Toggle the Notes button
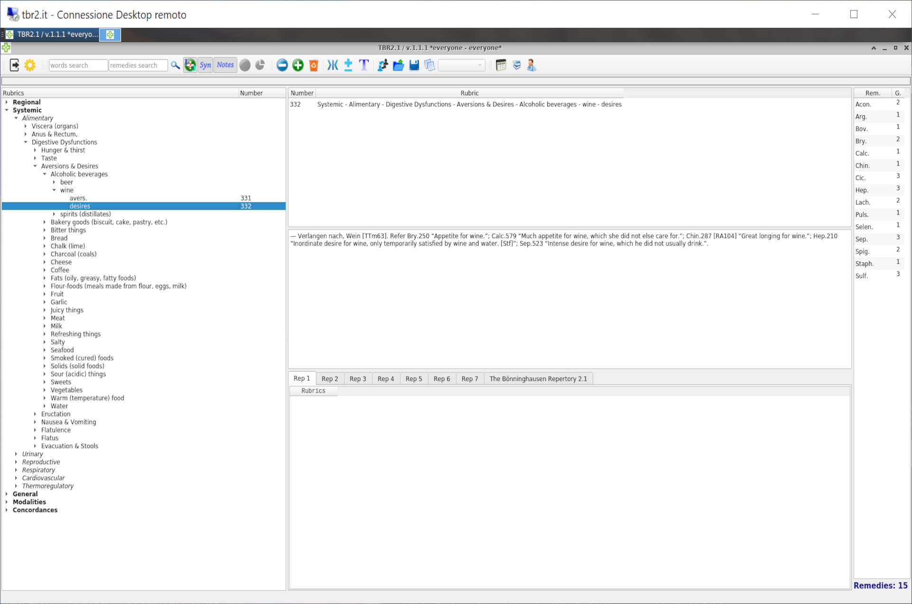912x604 pixels. 225,65
